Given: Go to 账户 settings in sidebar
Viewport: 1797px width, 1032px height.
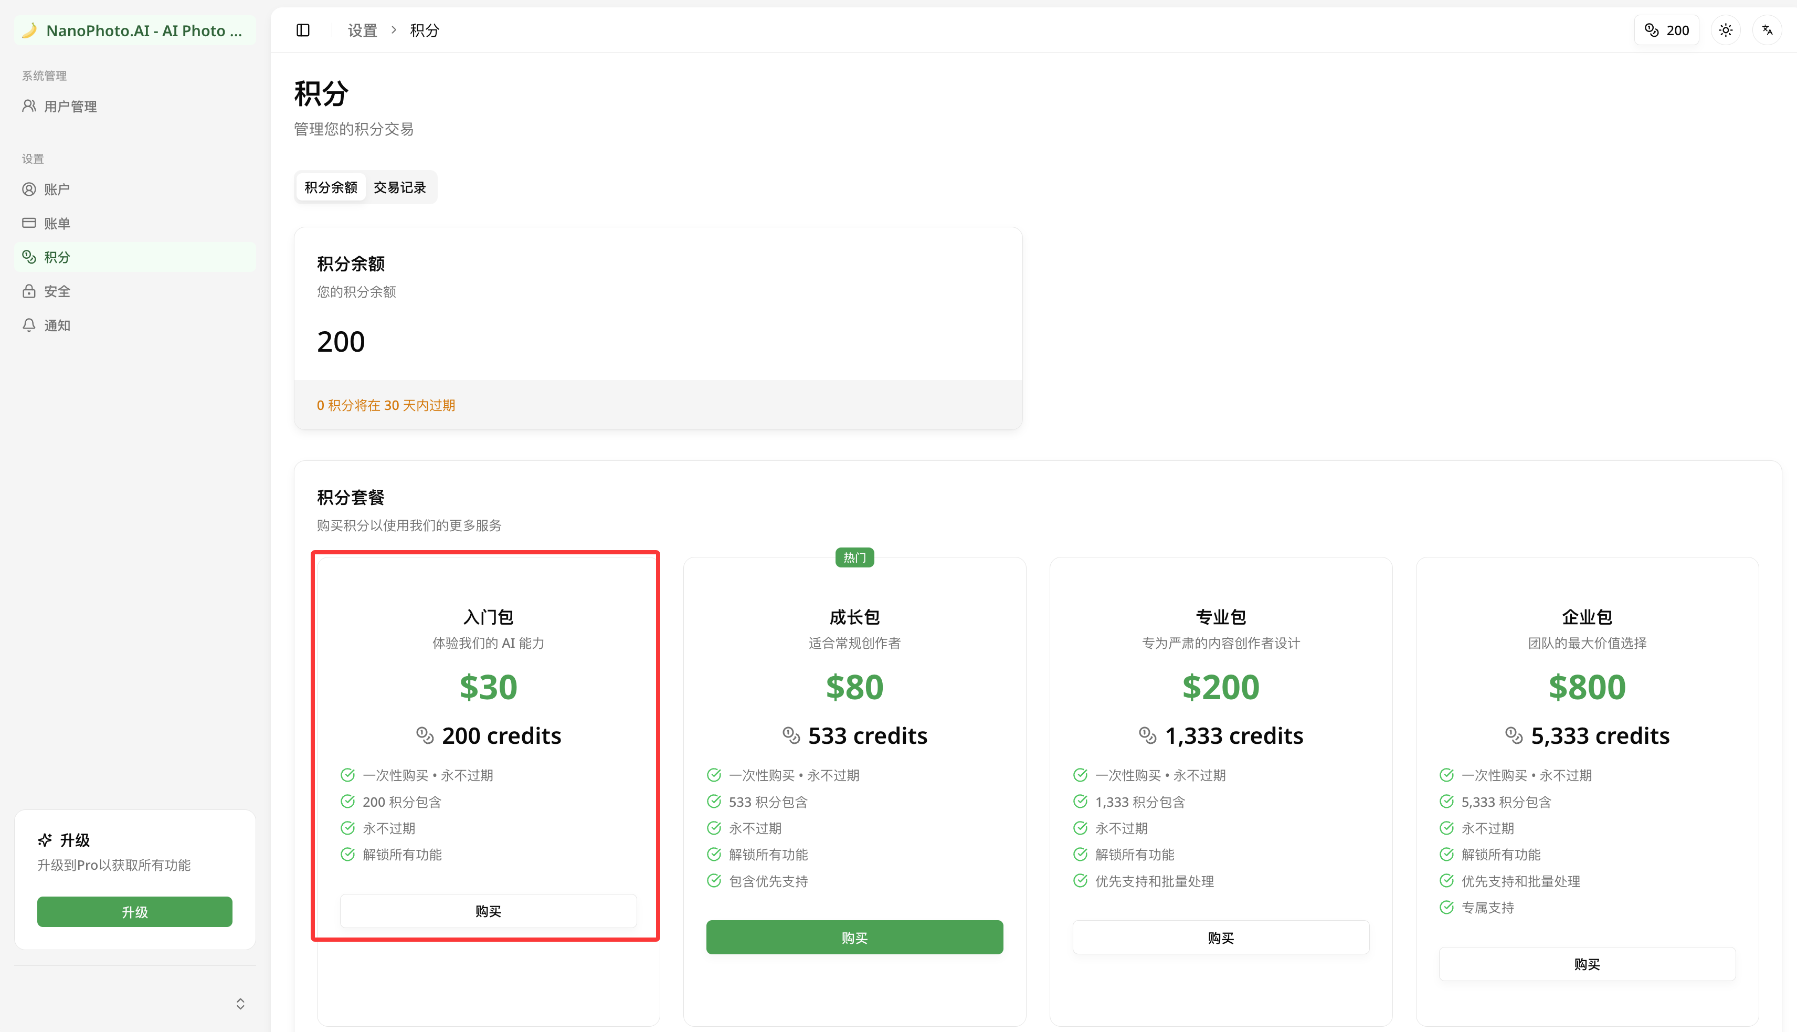Looking at the screenshot, I should 57,189.
